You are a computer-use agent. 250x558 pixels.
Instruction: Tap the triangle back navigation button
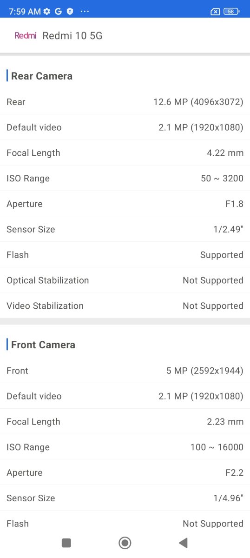[x=183, y=543]
